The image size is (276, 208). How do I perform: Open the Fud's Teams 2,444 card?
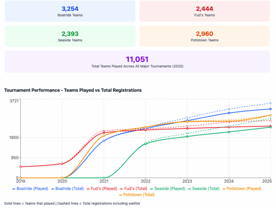point(205,11)
